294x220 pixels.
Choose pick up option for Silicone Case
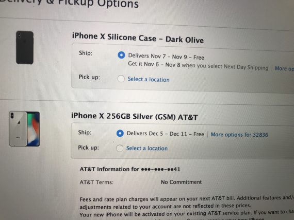coord(121,79)
